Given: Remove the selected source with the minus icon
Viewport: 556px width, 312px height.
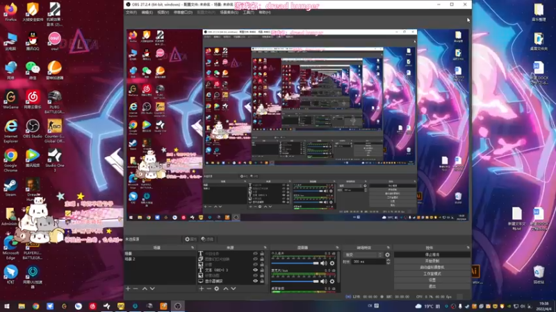Looking at the screenshot, I should pos(209,288).
